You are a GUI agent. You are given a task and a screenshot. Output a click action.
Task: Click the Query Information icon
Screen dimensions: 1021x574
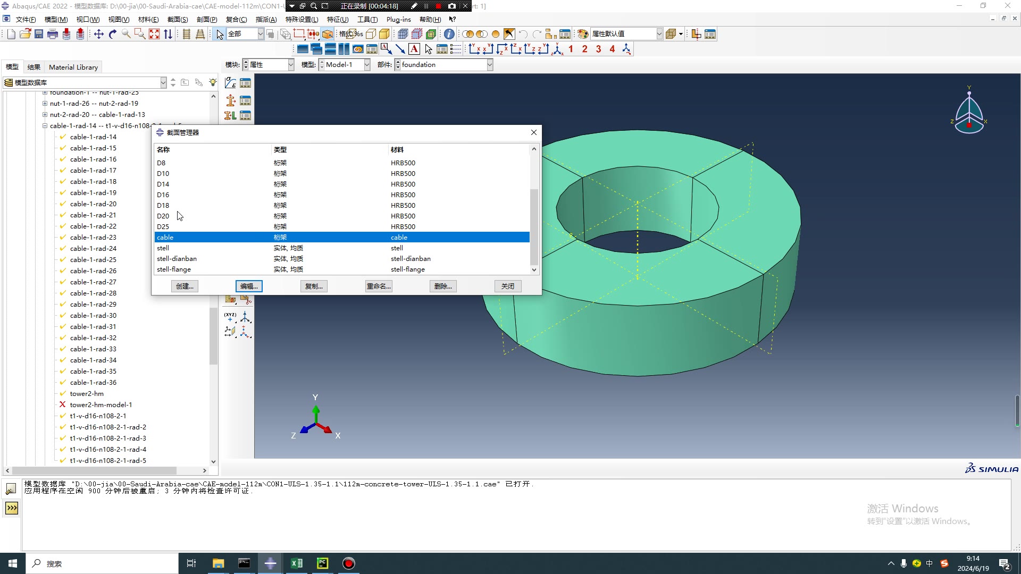pos(449,33)
